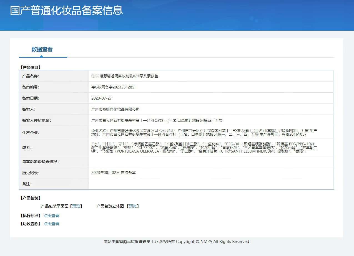Click filing date value 2023-07-27
The height and width of the screenshot is (256, 354).
pos(102,98)
